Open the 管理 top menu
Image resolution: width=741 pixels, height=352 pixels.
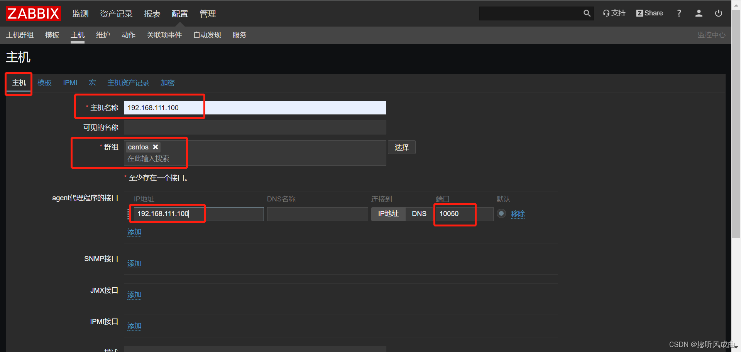point(208,14)
